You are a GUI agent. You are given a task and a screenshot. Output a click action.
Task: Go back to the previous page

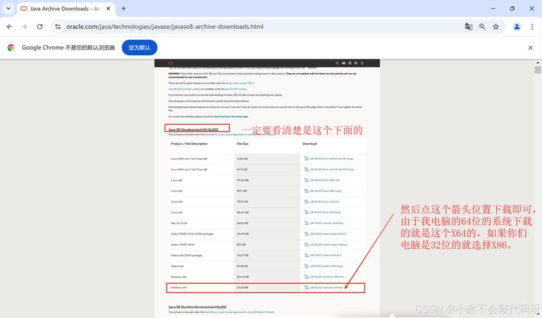10,27
